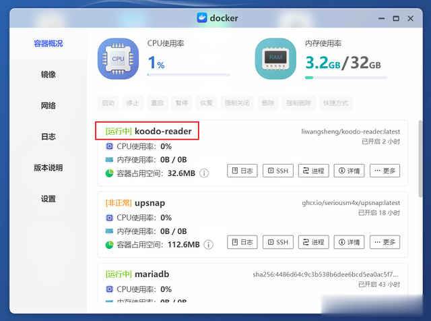Click the 停止 toolbar button
This screenshot has height=321, width=431.
(133, 103)
